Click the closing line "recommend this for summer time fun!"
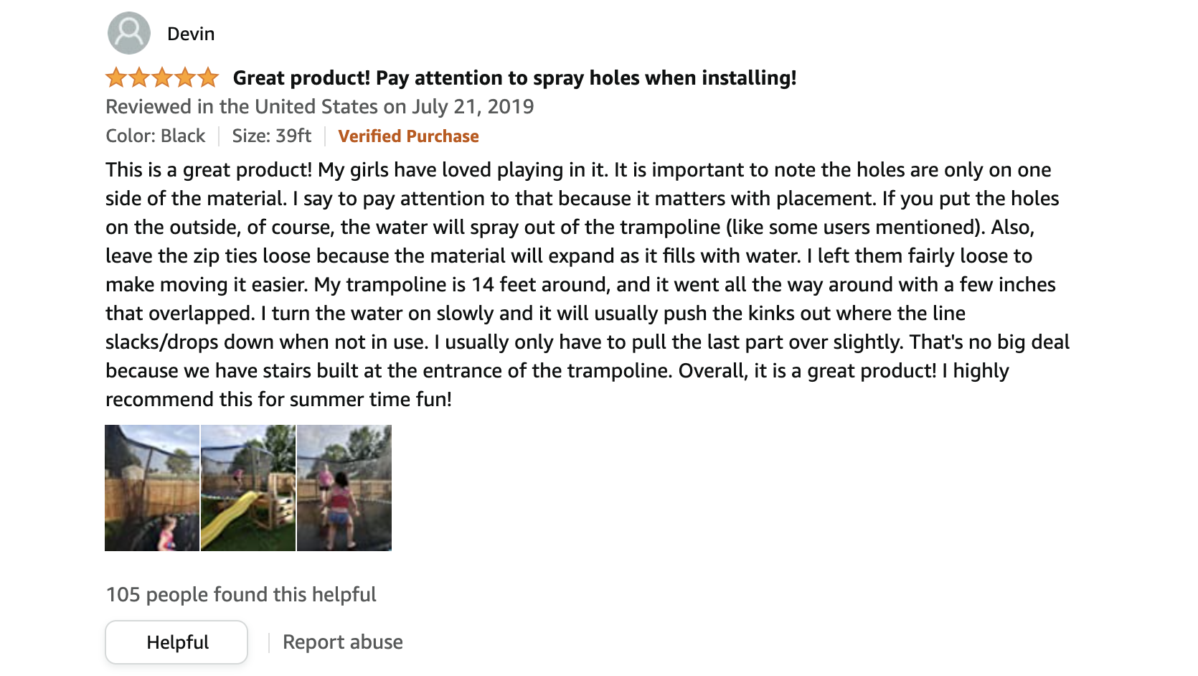The image size is (1198, 676). (278, 400)
